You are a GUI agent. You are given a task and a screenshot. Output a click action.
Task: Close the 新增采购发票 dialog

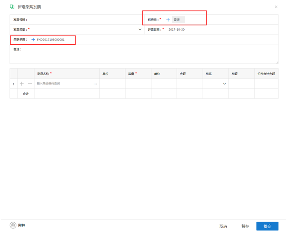tap(276, 7)
